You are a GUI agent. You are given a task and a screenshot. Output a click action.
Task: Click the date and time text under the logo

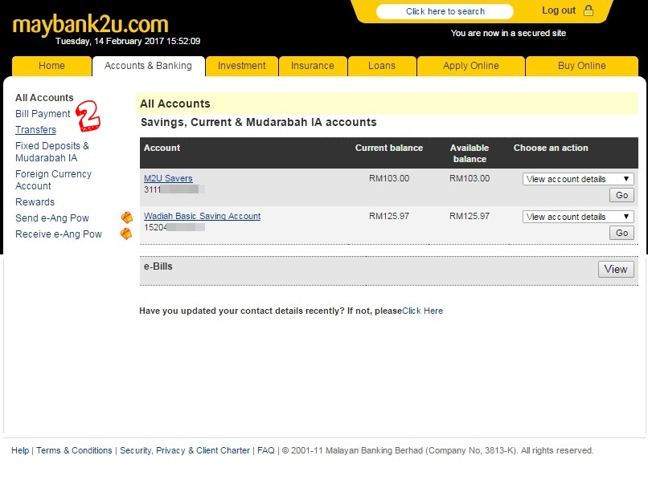(x=128, y=41)
